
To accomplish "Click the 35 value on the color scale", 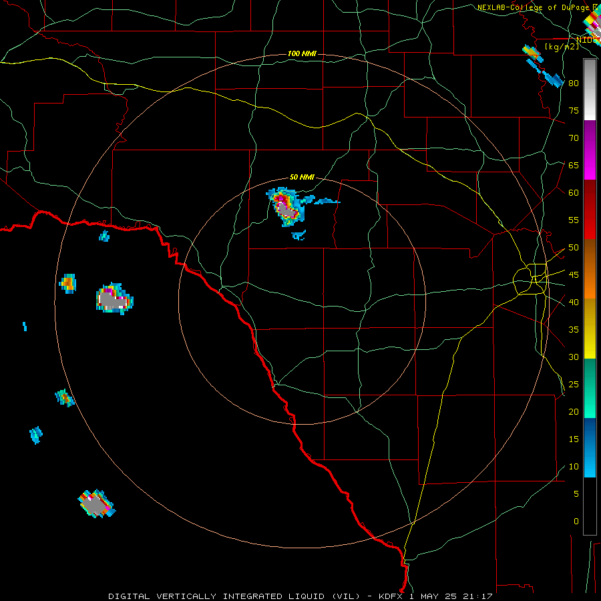I will tap(574, 330).
